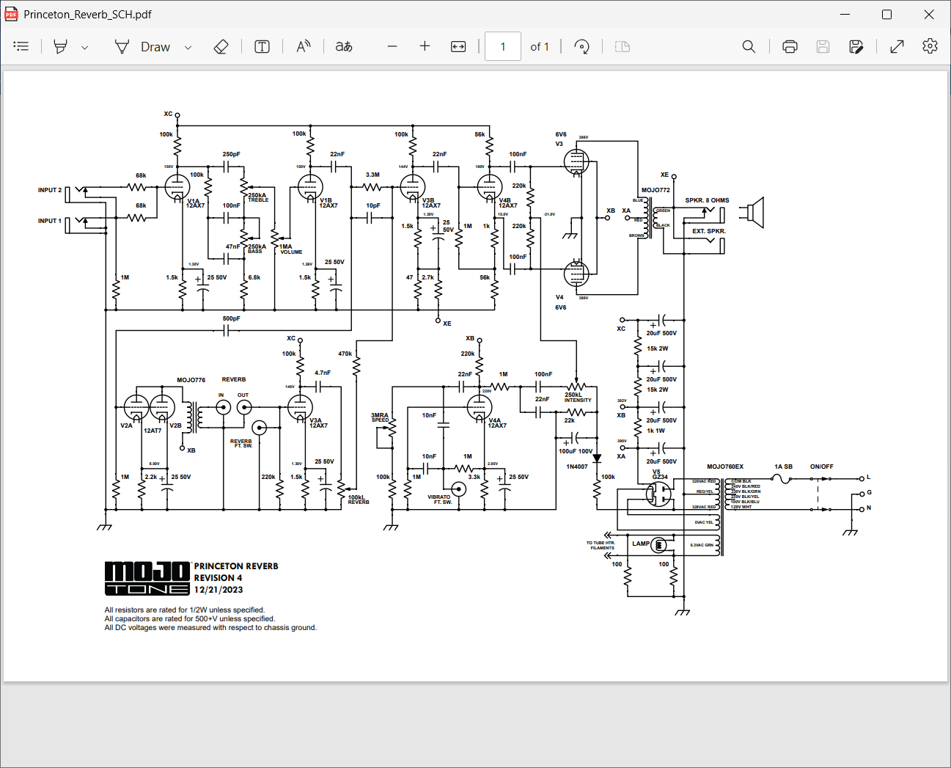The height and width of the screenshot is (768, 951).
Task: Toggle page view layout
Action: point(623,46)
